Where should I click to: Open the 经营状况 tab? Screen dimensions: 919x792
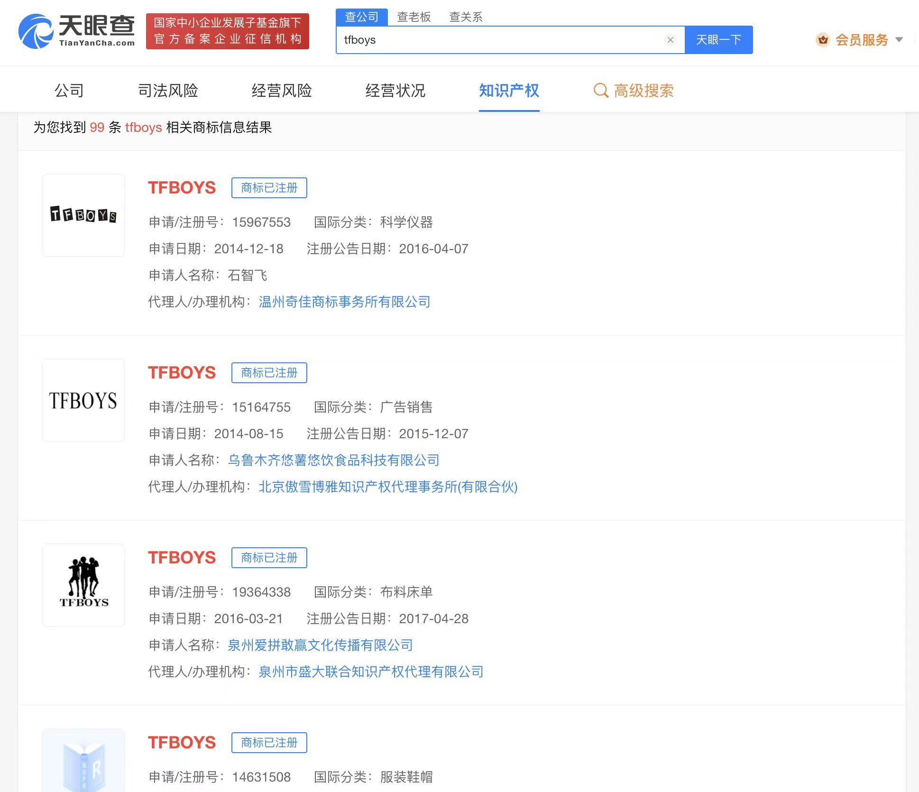[x=395, y=90]
